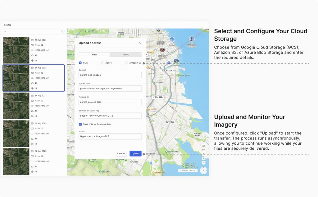The image size is (318, 197).
Task: Click the Service account key field
Action: (110, 116)
